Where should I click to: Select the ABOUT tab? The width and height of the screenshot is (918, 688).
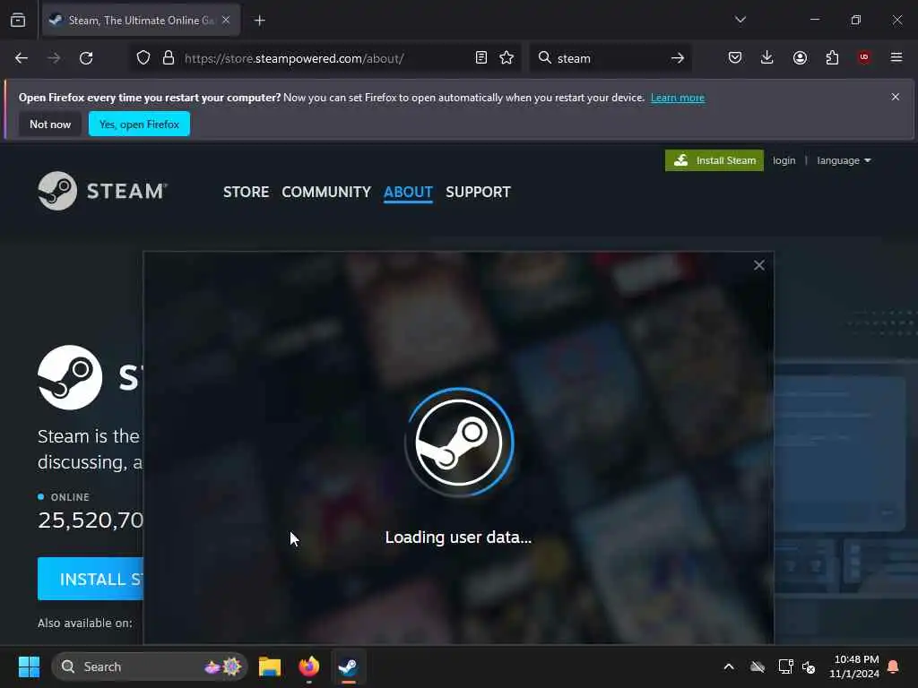(408, 192)
